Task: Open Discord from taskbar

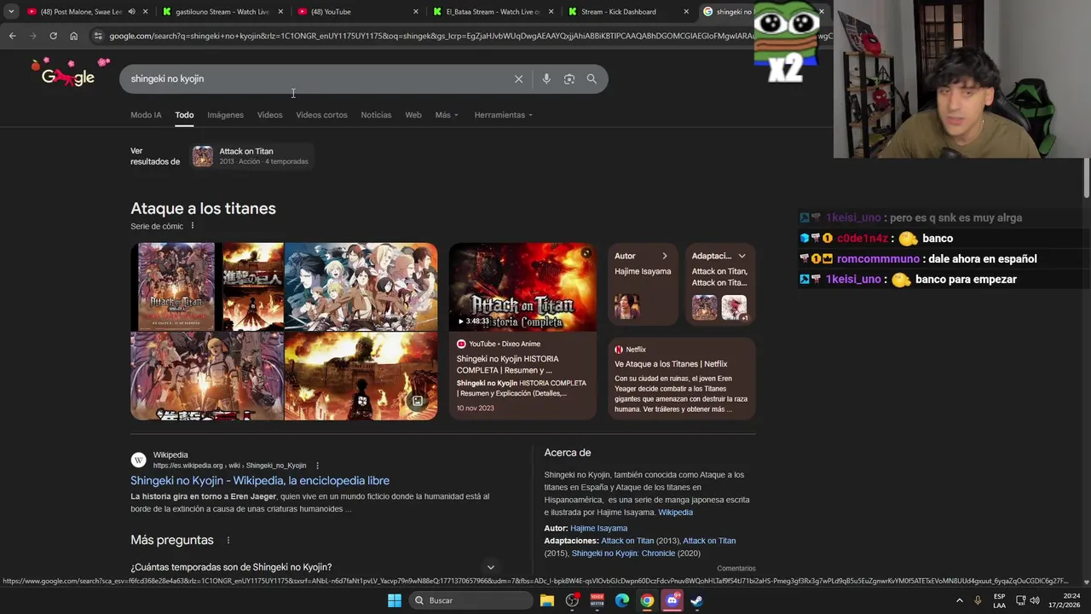Action: coord(672,600)
